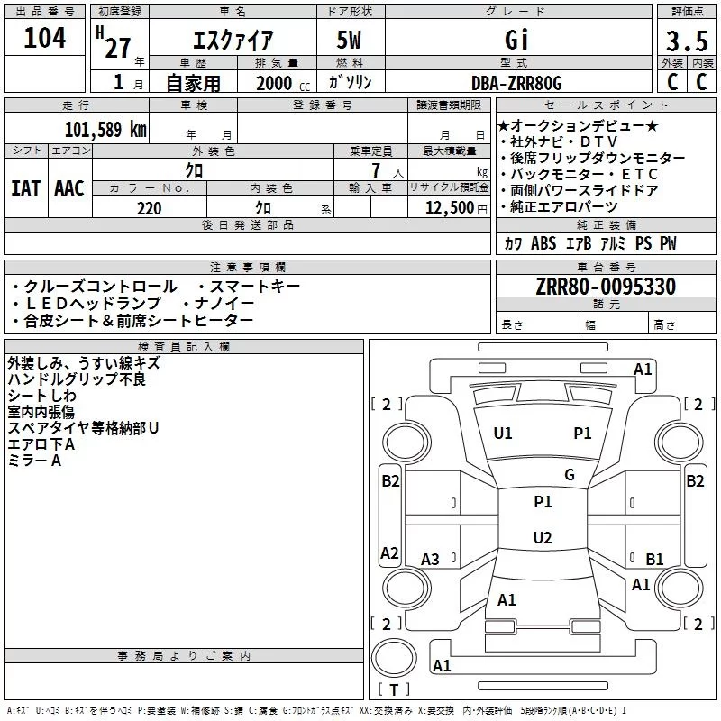Click equipment code アルミ
The width and height of the screenshot is (721, 721).
tap(613, 242)
